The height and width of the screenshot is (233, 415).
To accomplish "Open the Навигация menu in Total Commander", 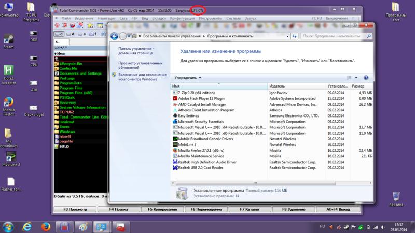I will (106, 18).
